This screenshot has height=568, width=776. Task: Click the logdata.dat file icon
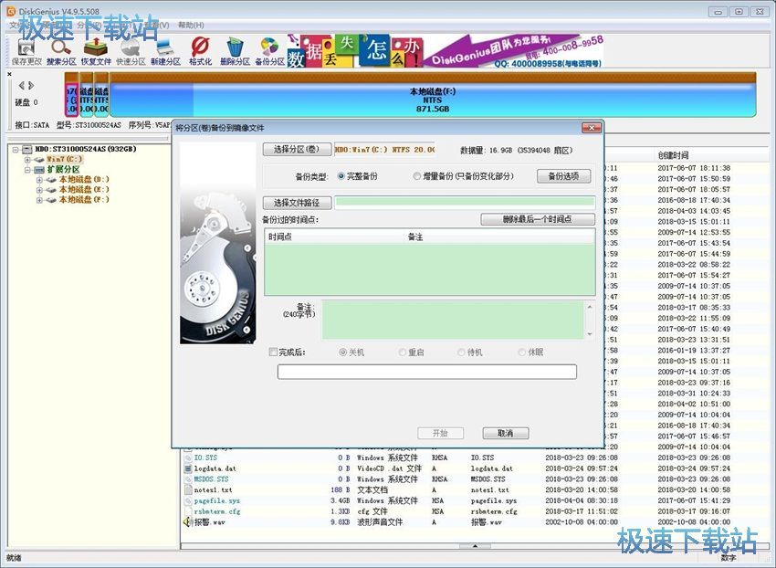tap(188, 468)
